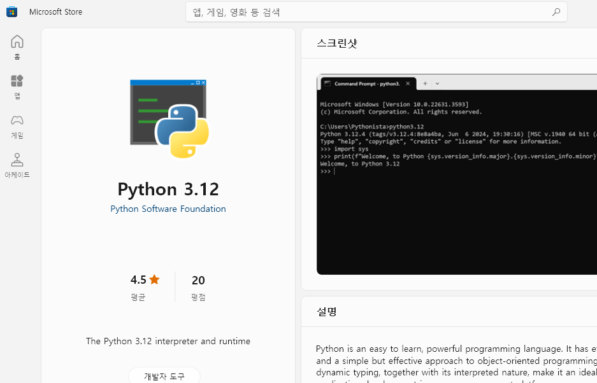Open the 앱 (Apps) sidebar section
The height and width of the screenshot is (383, 597).
[x=17, y=87]
